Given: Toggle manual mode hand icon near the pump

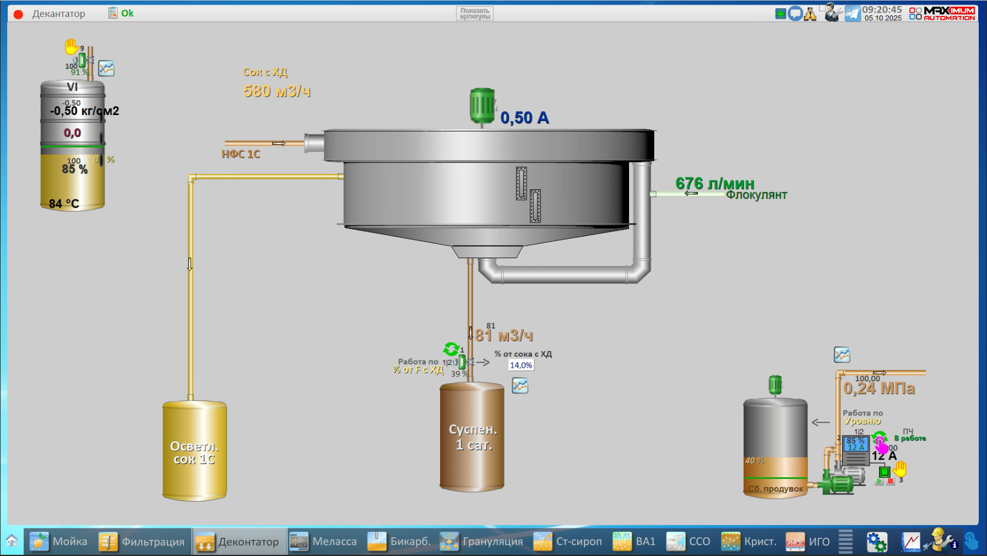Looking at the screenshot, I should pyautogui.click(x=900, y=469).
